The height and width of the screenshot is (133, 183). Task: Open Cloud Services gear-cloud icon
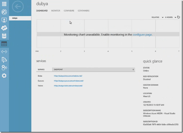[4, 28]
